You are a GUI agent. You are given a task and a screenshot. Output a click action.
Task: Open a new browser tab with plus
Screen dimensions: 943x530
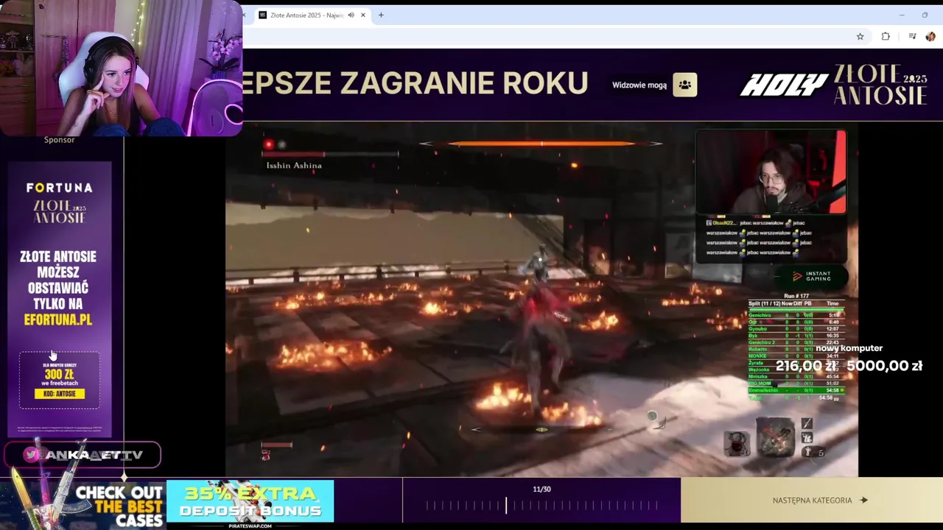click(381, 15)
